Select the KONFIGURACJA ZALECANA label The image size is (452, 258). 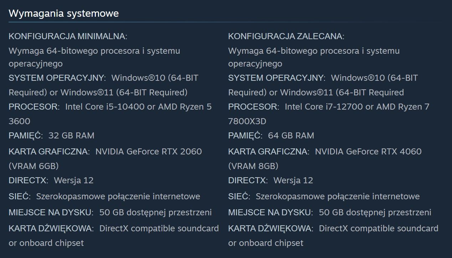pos(286,36)
